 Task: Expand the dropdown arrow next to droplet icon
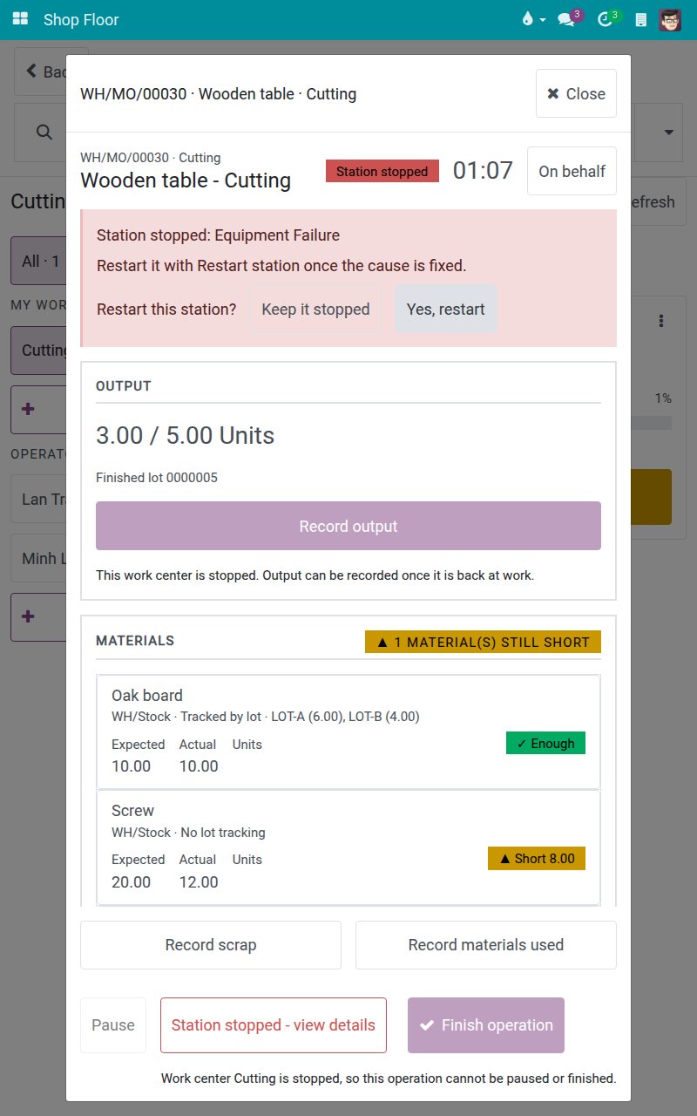[x=543, y=19]
